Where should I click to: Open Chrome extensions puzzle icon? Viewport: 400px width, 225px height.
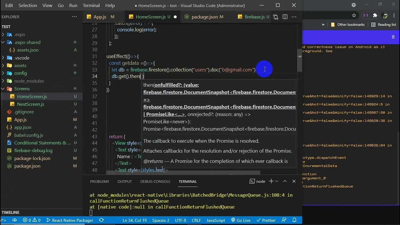(x=375, y=15)
